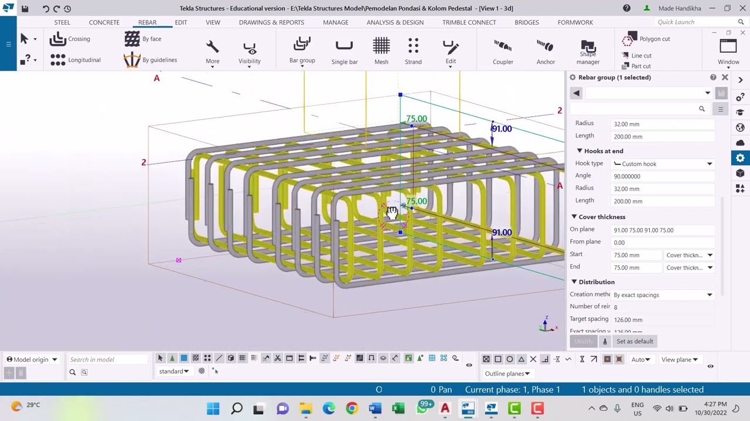The width and height of the screenshot is (750, 421).
Task: Open End cover thickness type dropdown
Action: tap(689, 268)
